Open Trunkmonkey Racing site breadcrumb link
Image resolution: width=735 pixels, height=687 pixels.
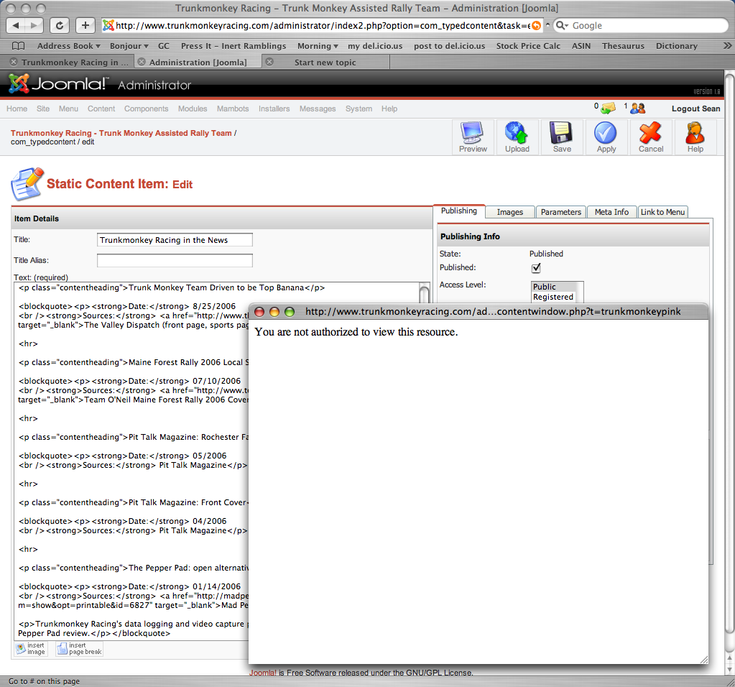(121, 133)
